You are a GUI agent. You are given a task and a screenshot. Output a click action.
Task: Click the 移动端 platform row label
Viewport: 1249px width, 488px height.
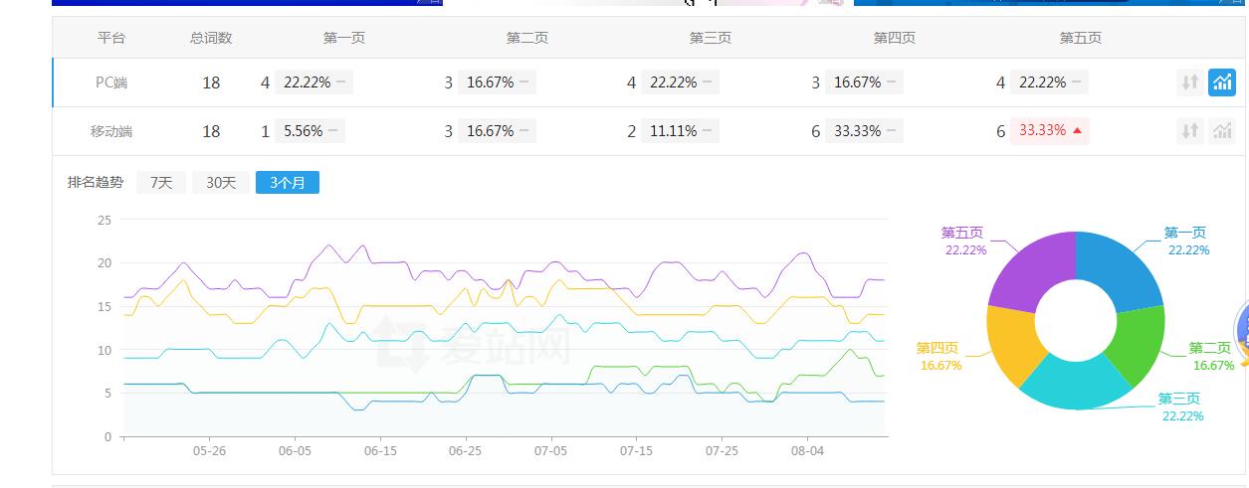pyautogui.click(x=111, y=131)
